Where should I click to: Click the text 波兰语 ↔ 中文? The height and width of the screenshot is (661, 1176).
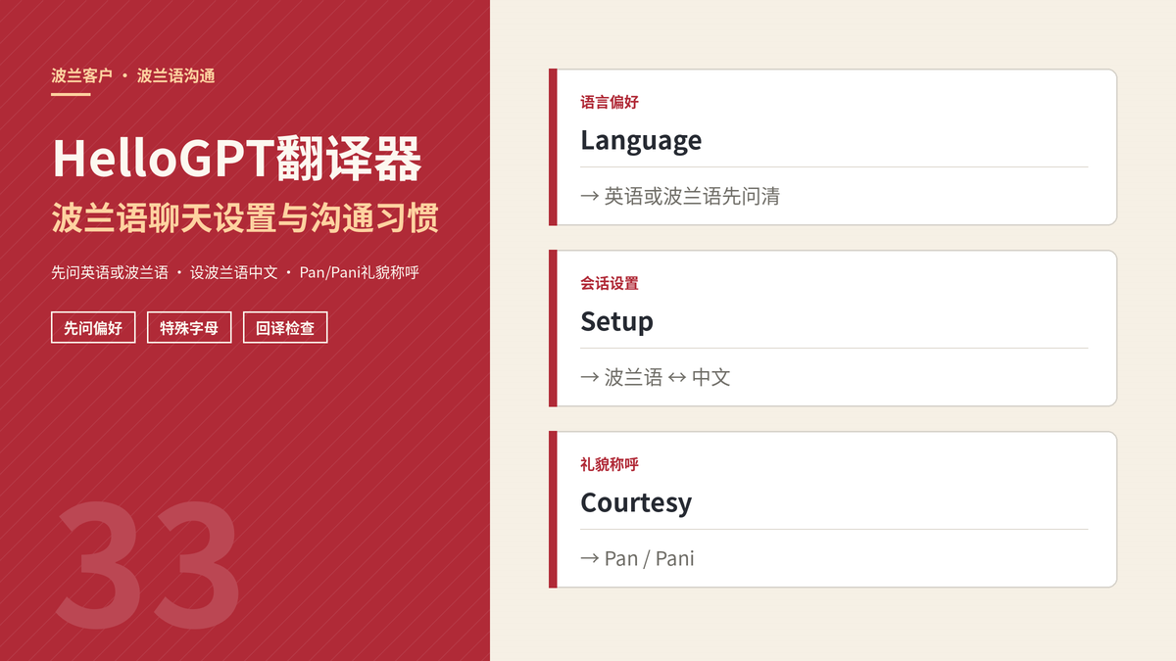(667, 377)
